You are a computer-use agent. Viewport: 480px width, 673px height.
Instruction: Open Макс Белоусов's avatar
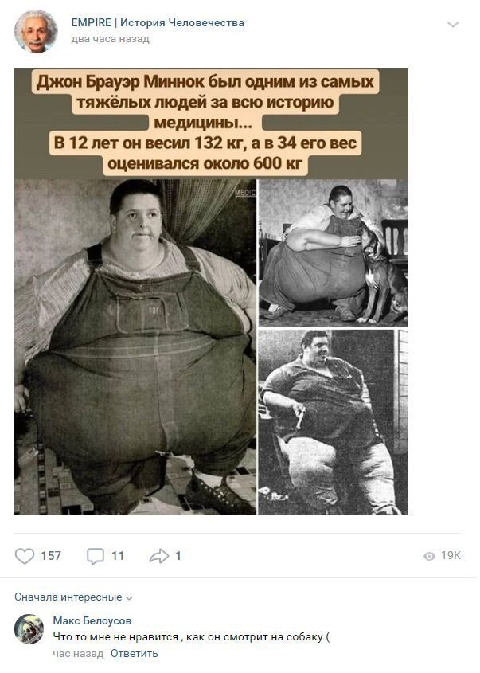(29, 628)
